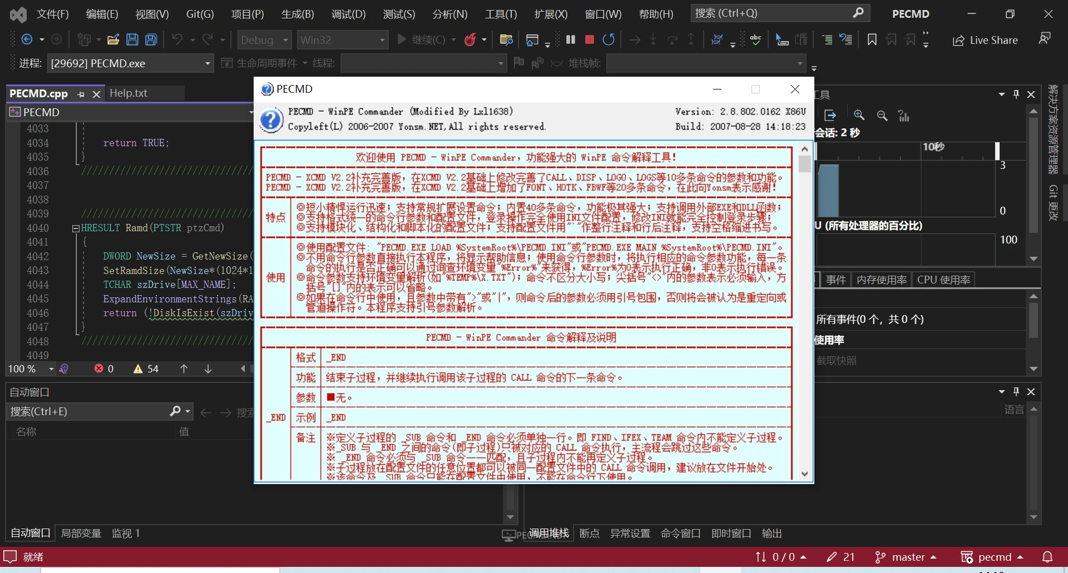Click the output selection icon in Diagnostic Tools
This screenshot has width=1068, height=573.
click(830, 115)
